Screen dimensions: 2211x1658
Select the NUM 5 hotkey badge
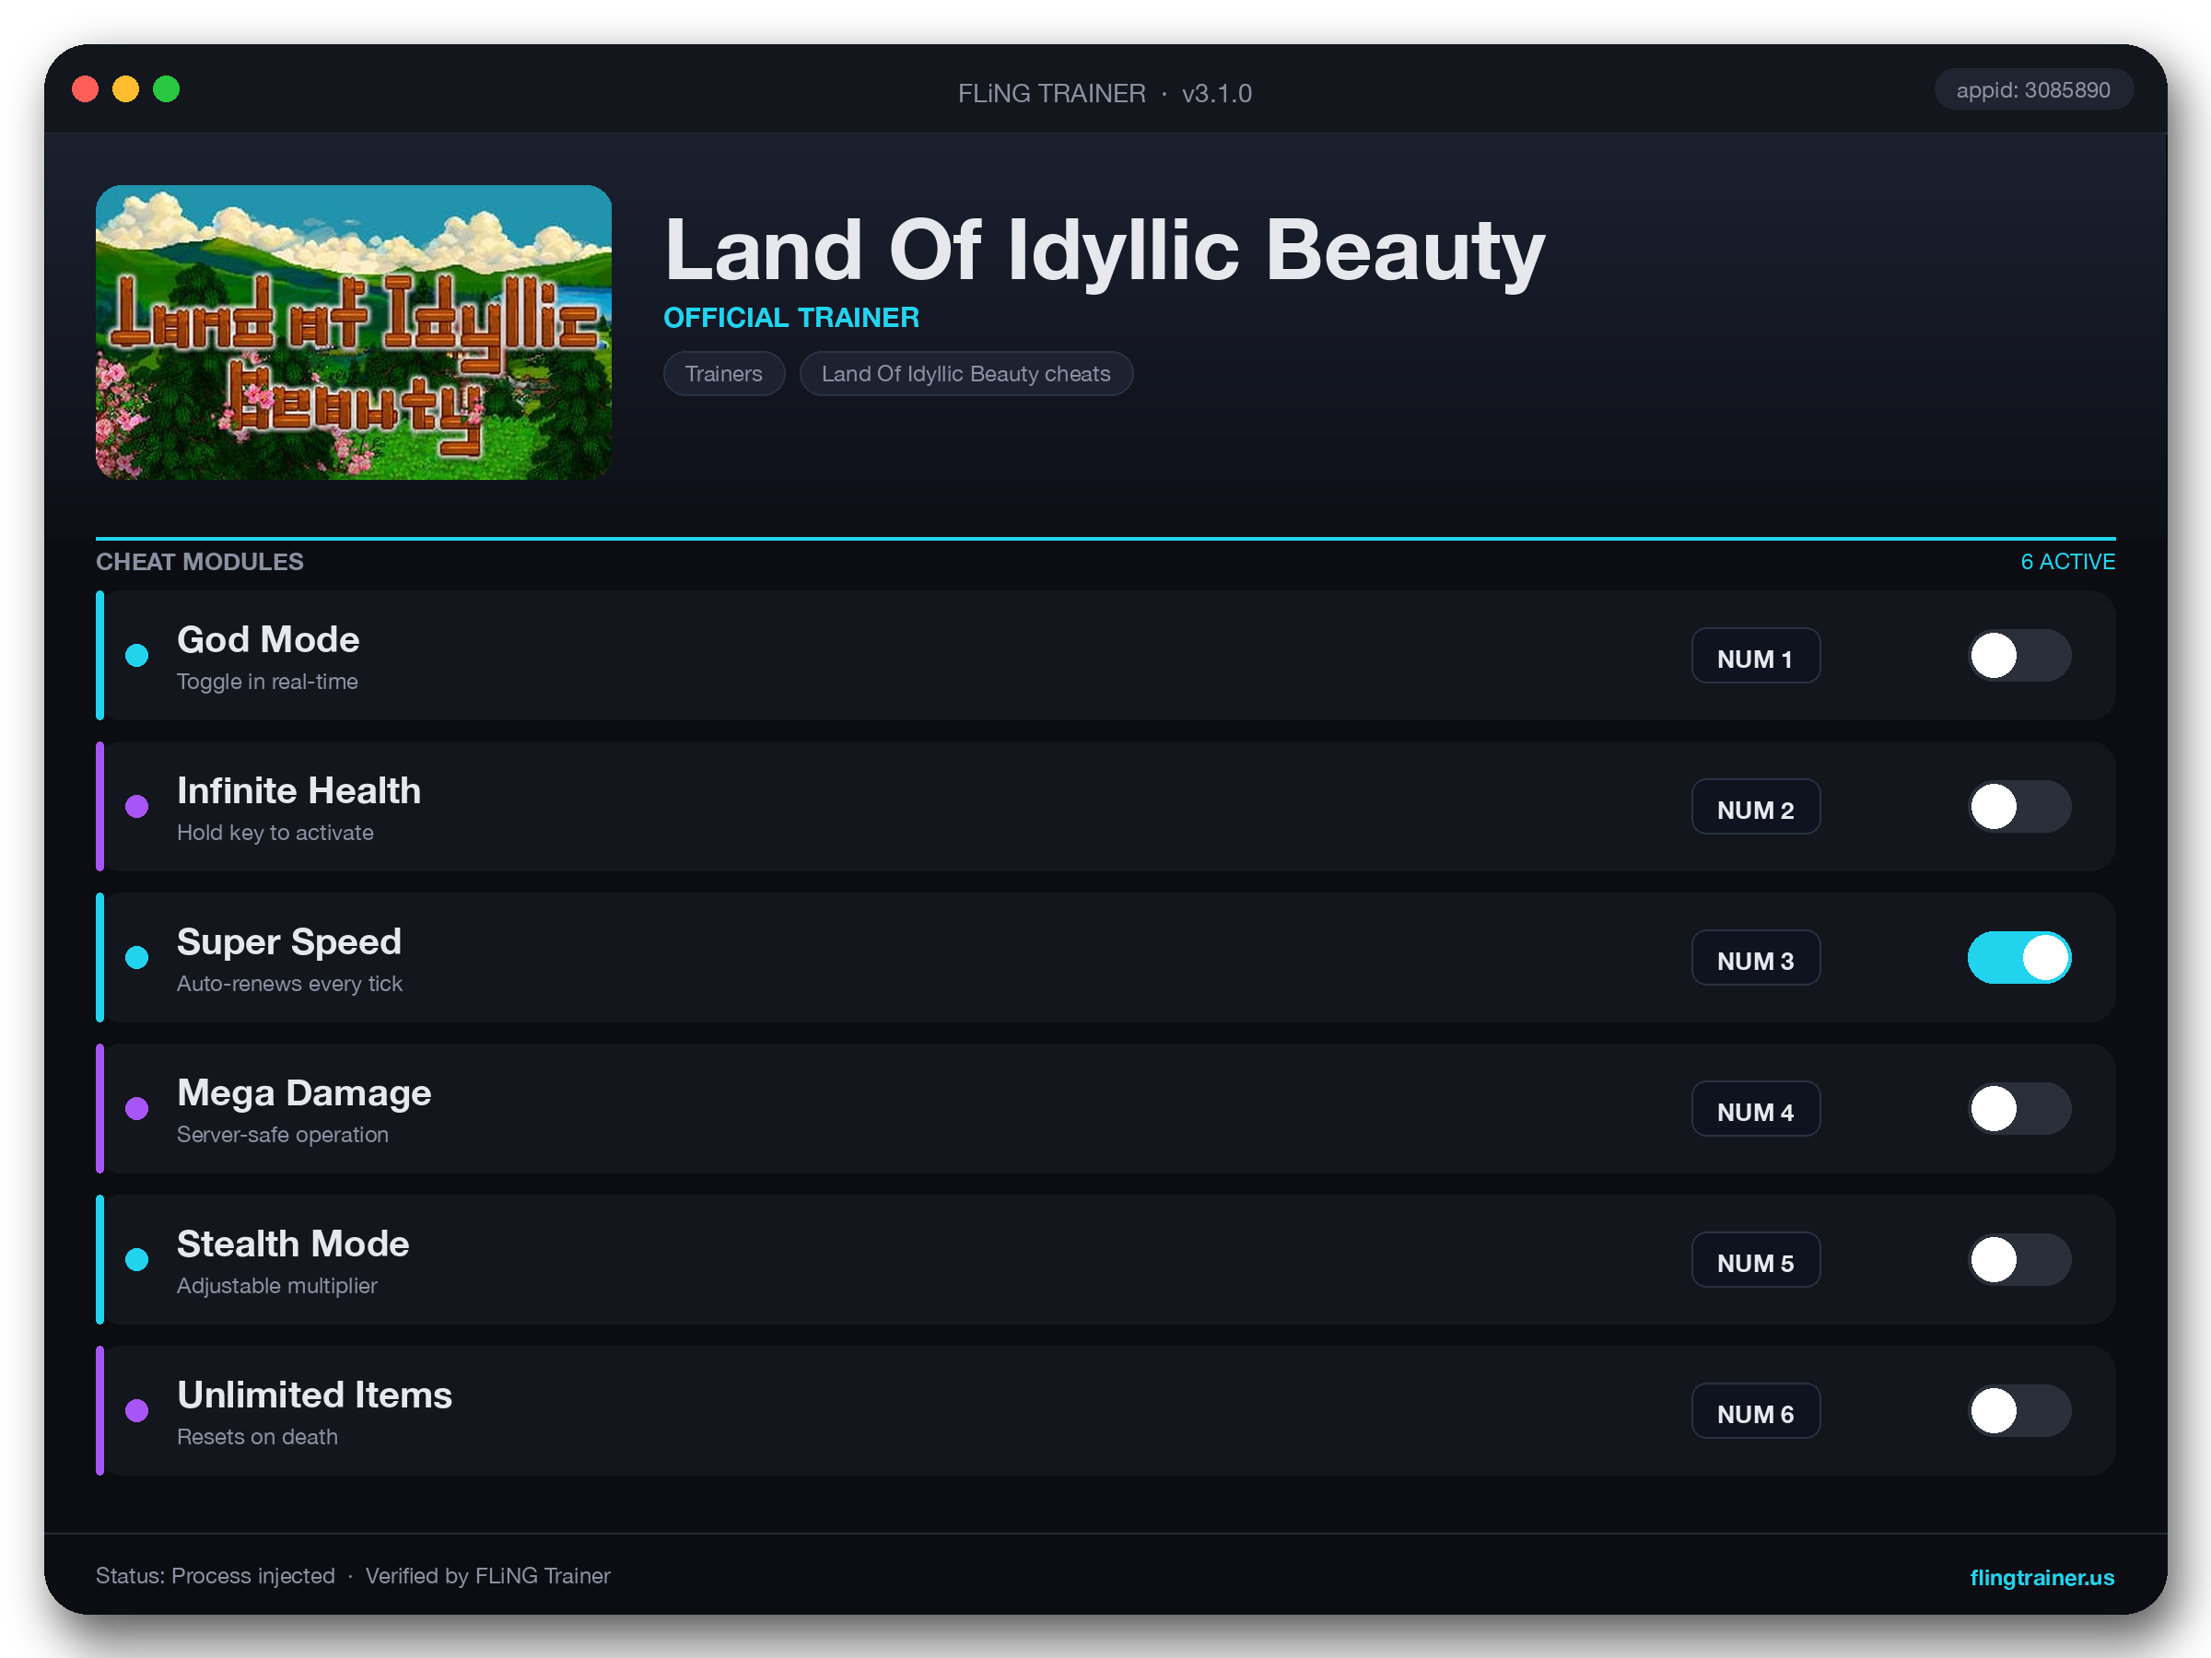click(x=1755, y=1259)
